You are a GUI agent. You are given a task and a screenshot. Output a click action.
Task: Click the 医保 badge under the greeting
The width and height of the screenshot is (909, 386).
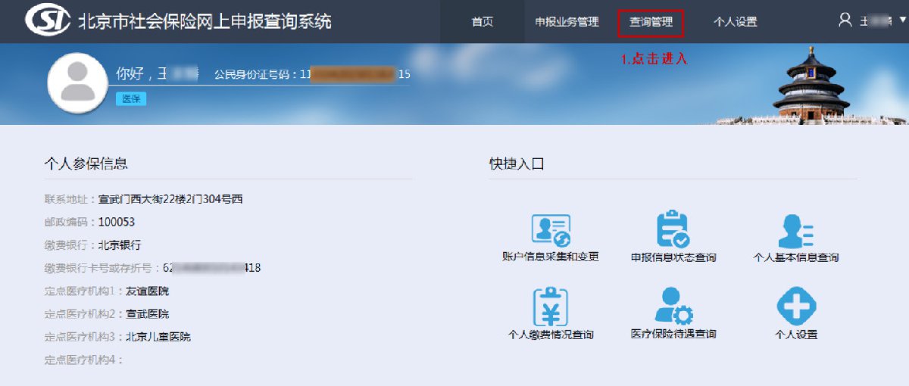(x=131, y=99)
